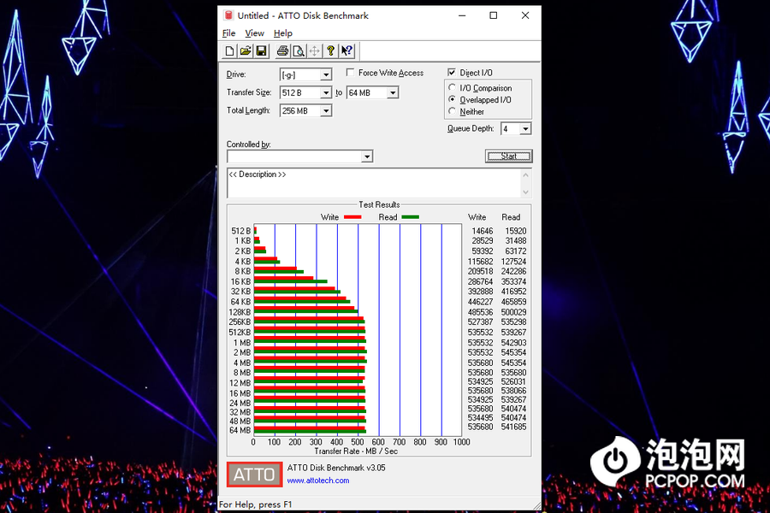Open the www.attotech.com link
Screen dimensions: 770x513
[x=318, y=481]
